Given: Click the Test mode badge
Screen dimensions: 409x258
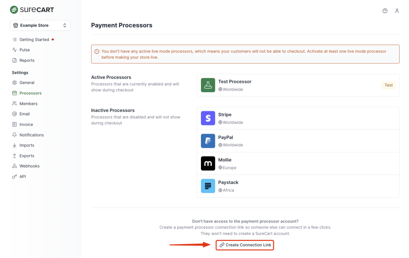Looking at the screenshot, I should [388, 85].
